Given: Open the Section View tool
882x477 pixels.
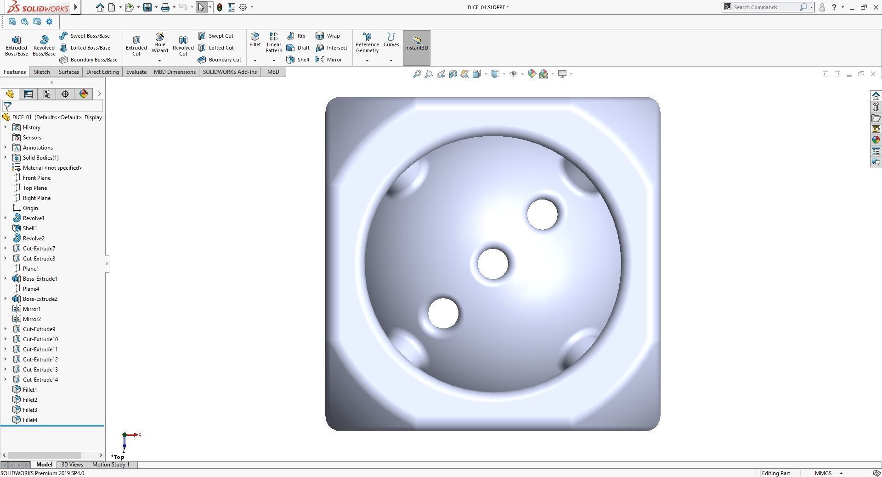Looking at the screenshot, I should coord(453,74).
